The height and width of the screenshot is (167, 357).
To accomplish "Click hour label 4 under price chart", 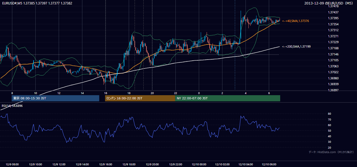I will [x=246, y=93].
